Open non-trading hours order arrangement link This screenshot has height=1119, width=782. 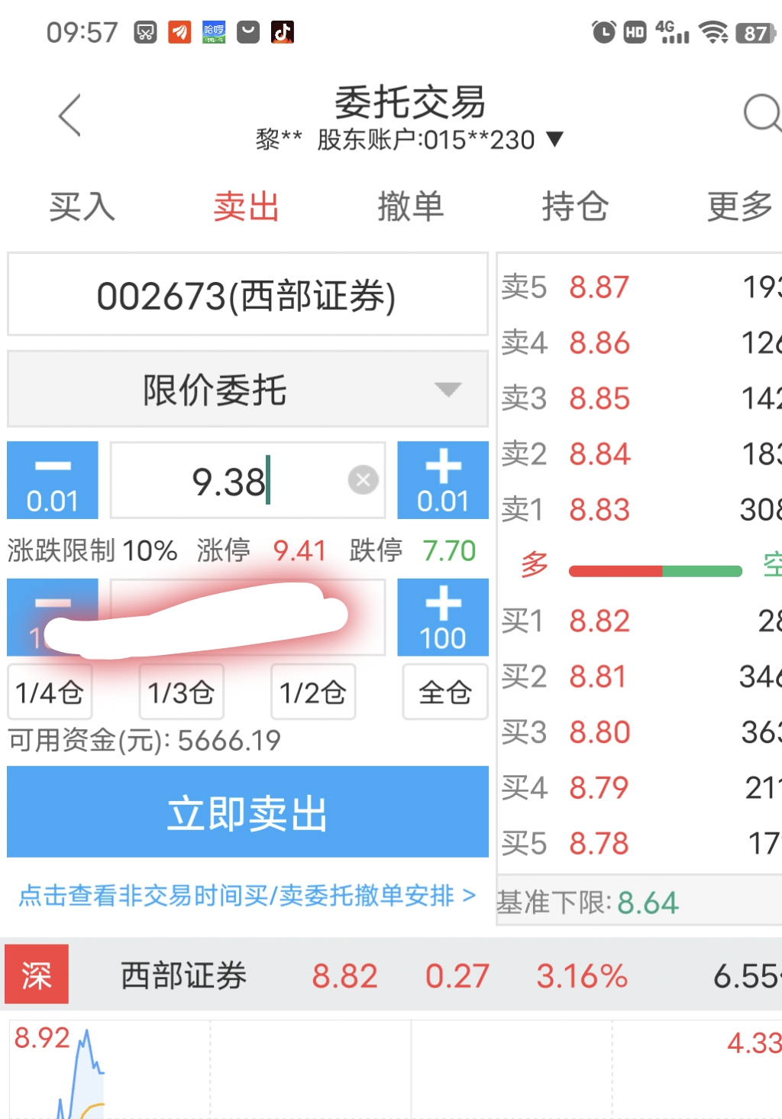pyautogui.click(x=247, y=895)
